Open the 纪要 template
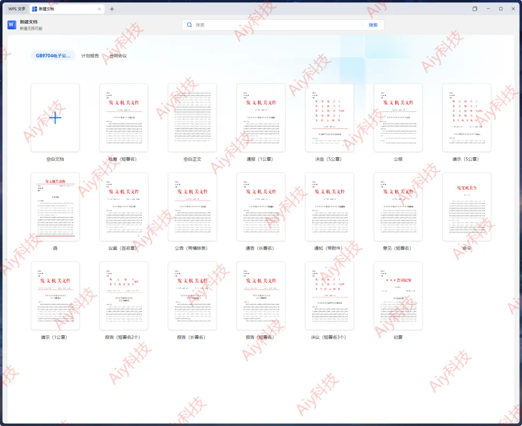Image resolution: width=522 pixels, height=426 pixels. tap(398, 296)
